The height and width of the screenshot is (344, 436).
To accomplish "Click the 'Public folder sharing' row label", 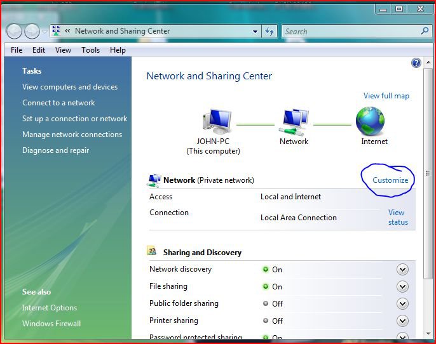I will pos(184,303).
